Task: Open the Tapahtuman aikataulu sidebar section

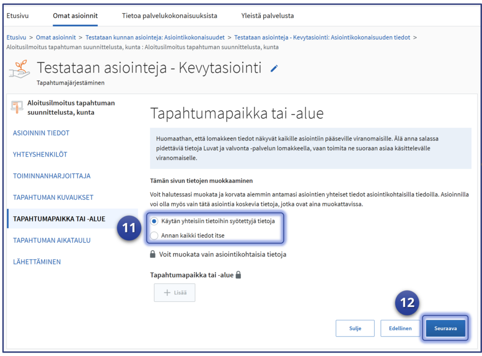Action: coord(52,240)
